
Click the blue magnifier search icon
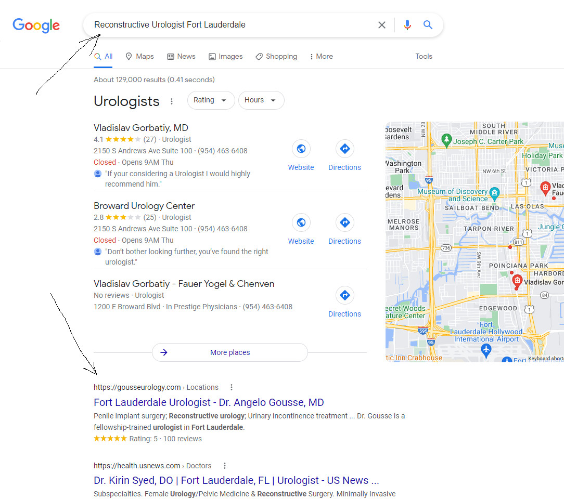[x=428, y=25]
